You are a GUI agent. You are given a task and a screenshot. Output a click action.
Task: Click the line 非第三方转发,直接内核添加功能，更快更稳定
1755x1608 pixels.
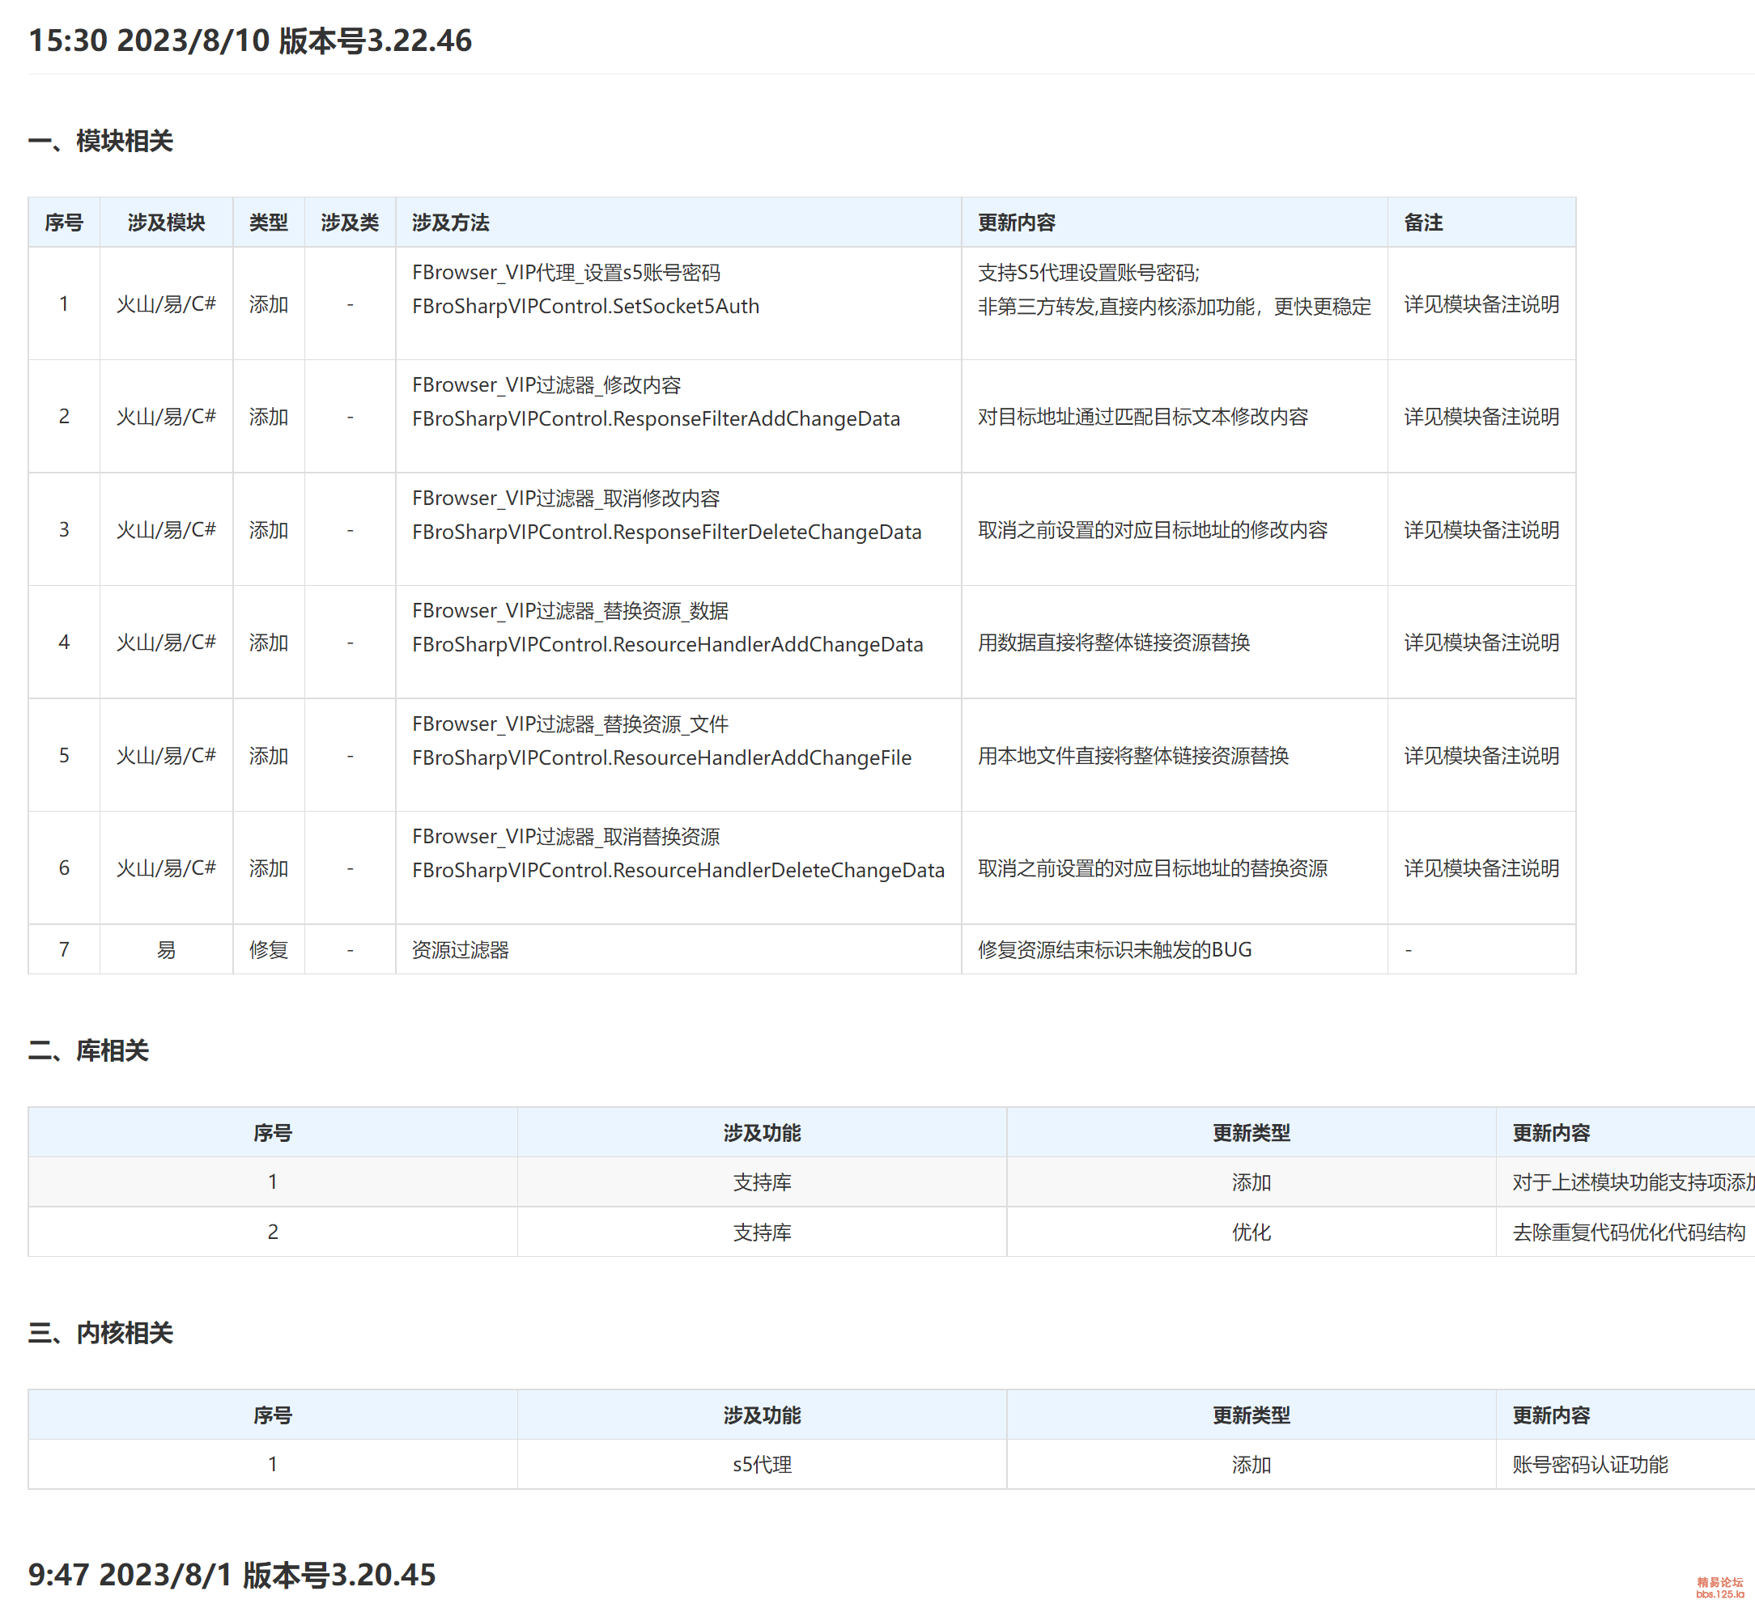tap(1175, 306)
